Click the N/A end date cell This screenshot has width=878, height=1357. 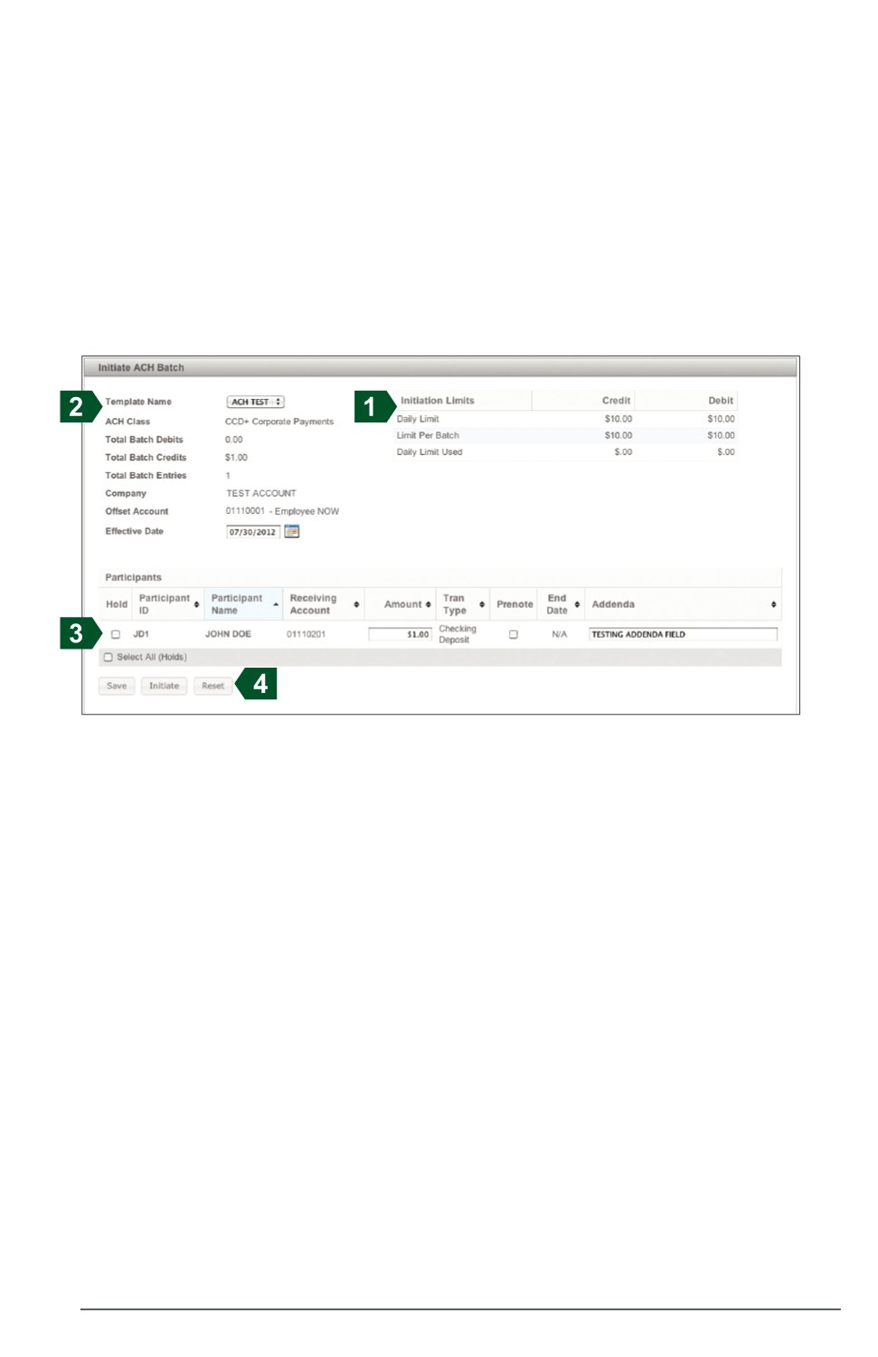560,634
